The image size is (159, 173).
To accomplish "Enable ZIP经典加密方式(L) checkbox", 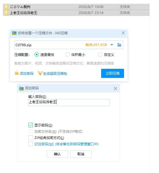I will [31, 138].
